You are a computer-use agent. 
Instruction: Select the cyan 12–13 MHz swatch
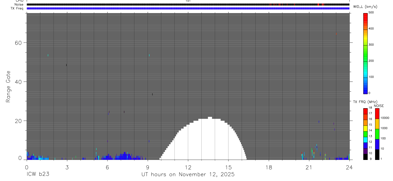tap(365, 140)
